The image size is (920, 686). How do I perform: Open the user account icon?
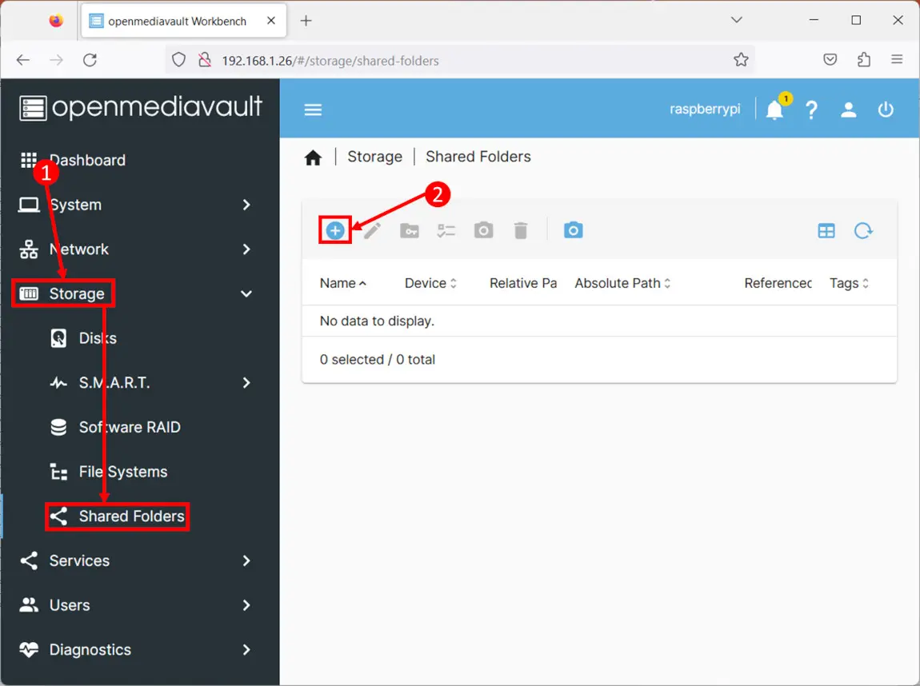tap(849, 110)
